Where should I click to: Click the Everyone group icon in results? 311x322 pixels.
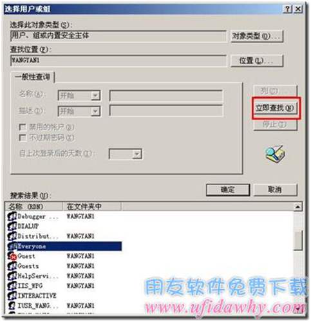point(12,246)
